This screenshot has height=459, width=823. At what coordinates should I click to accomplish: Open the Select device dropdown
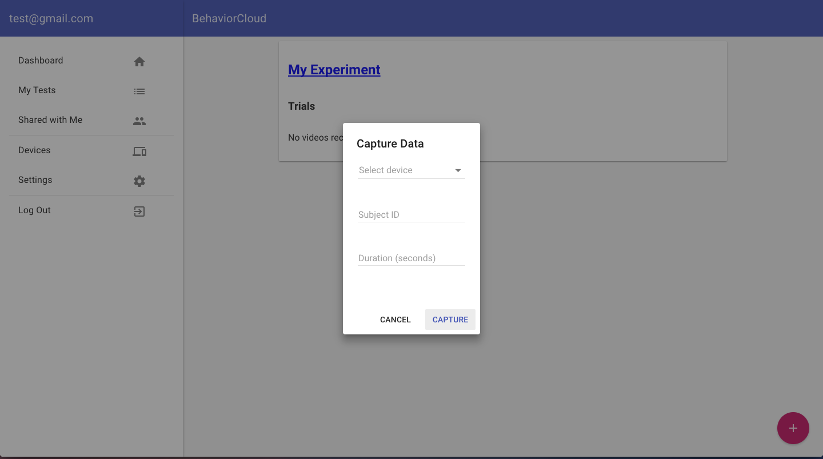411,170
